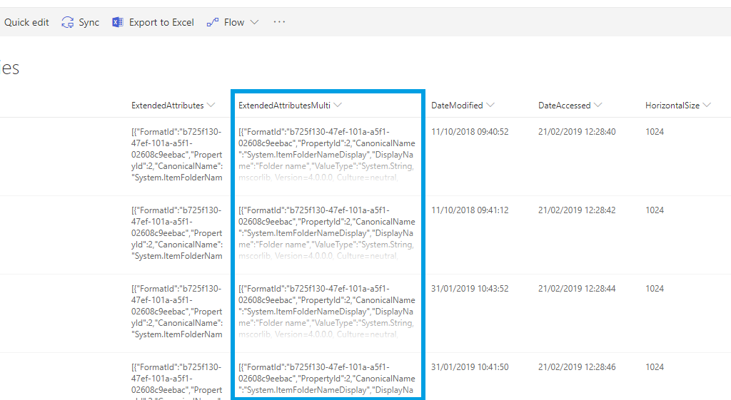The image size is (731, 400).
Task: Open the ExtendedAttributesMulti column chevron menu
Action: pos(338,106)
